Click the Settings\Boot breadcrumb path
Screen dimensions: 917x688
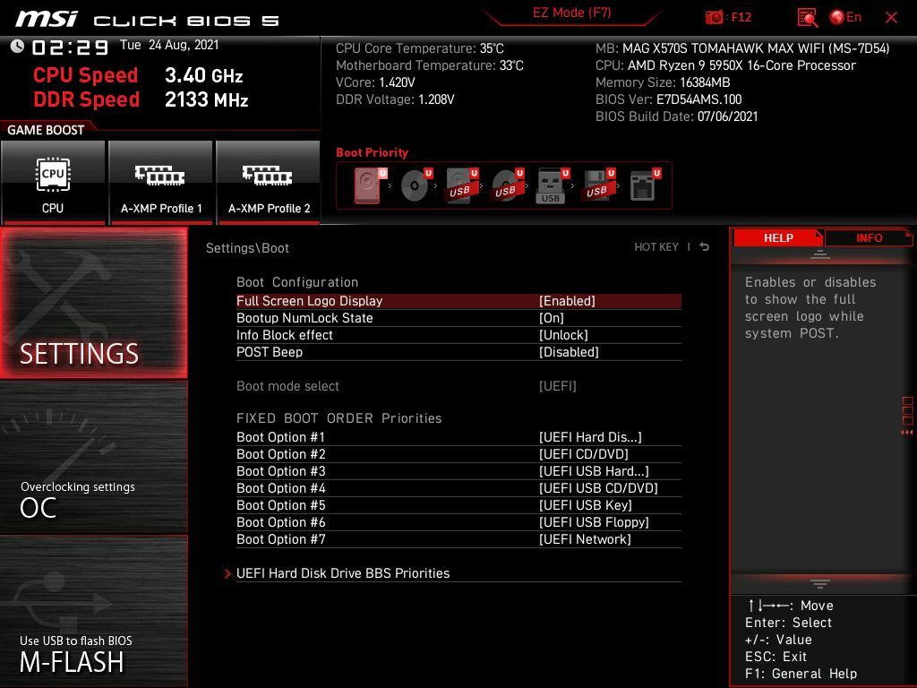click(247, 248)
